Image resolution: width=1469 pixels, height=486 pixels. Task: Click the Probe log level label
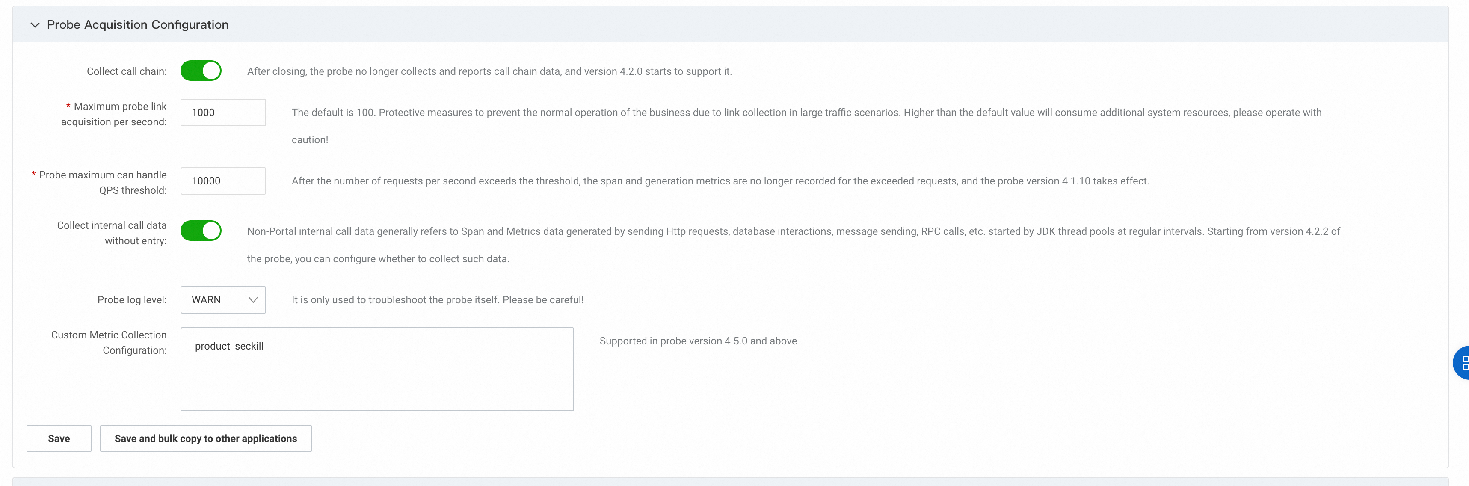click(132, 300)
